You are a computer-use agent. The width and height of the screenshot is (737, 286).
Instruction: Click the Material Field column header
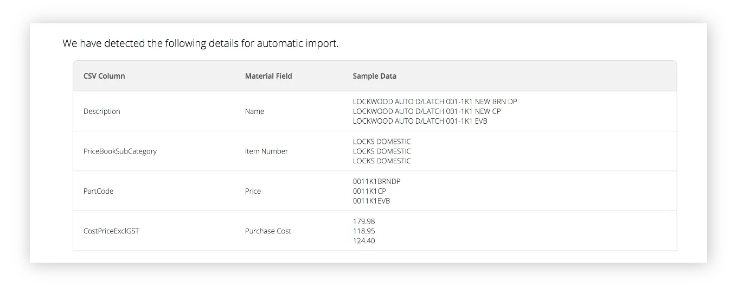coord(268,76)
